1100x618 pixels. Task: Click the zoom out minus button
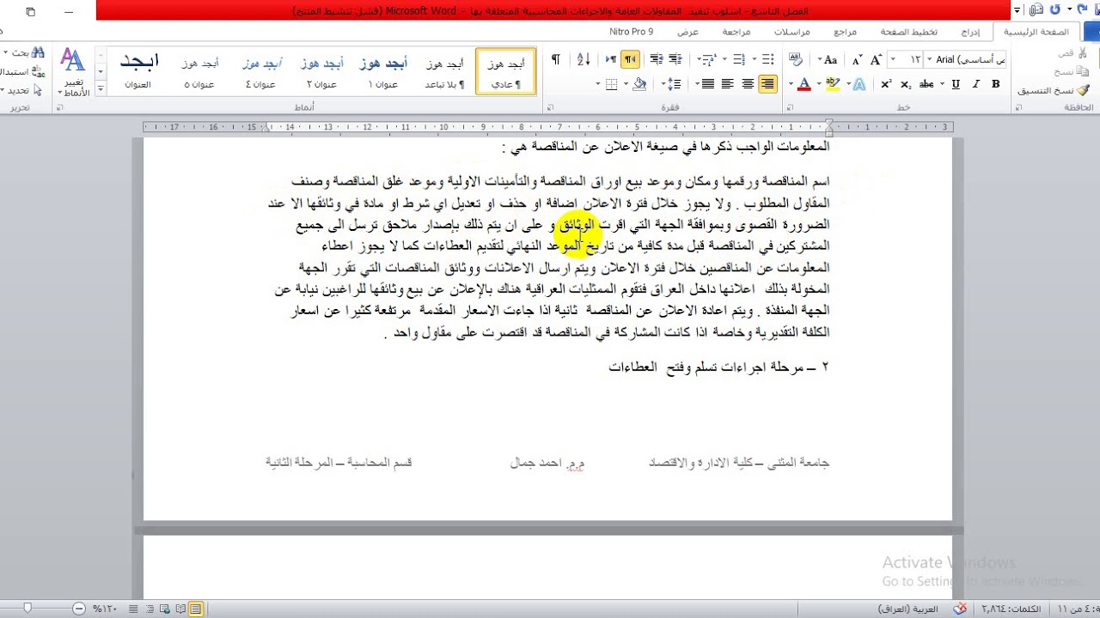pyautogui.click(x=80, y=609)
